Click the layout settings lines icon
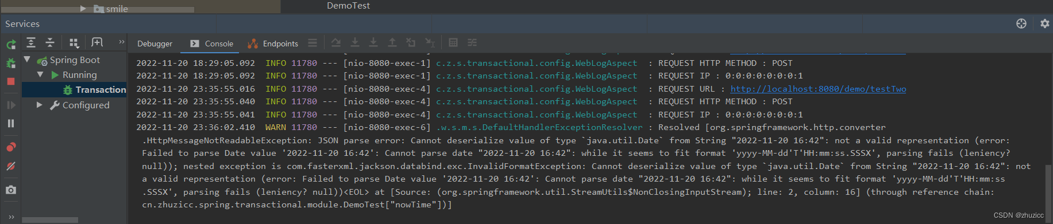Viewport: 1053px width, 224px height. coord(313,43)
